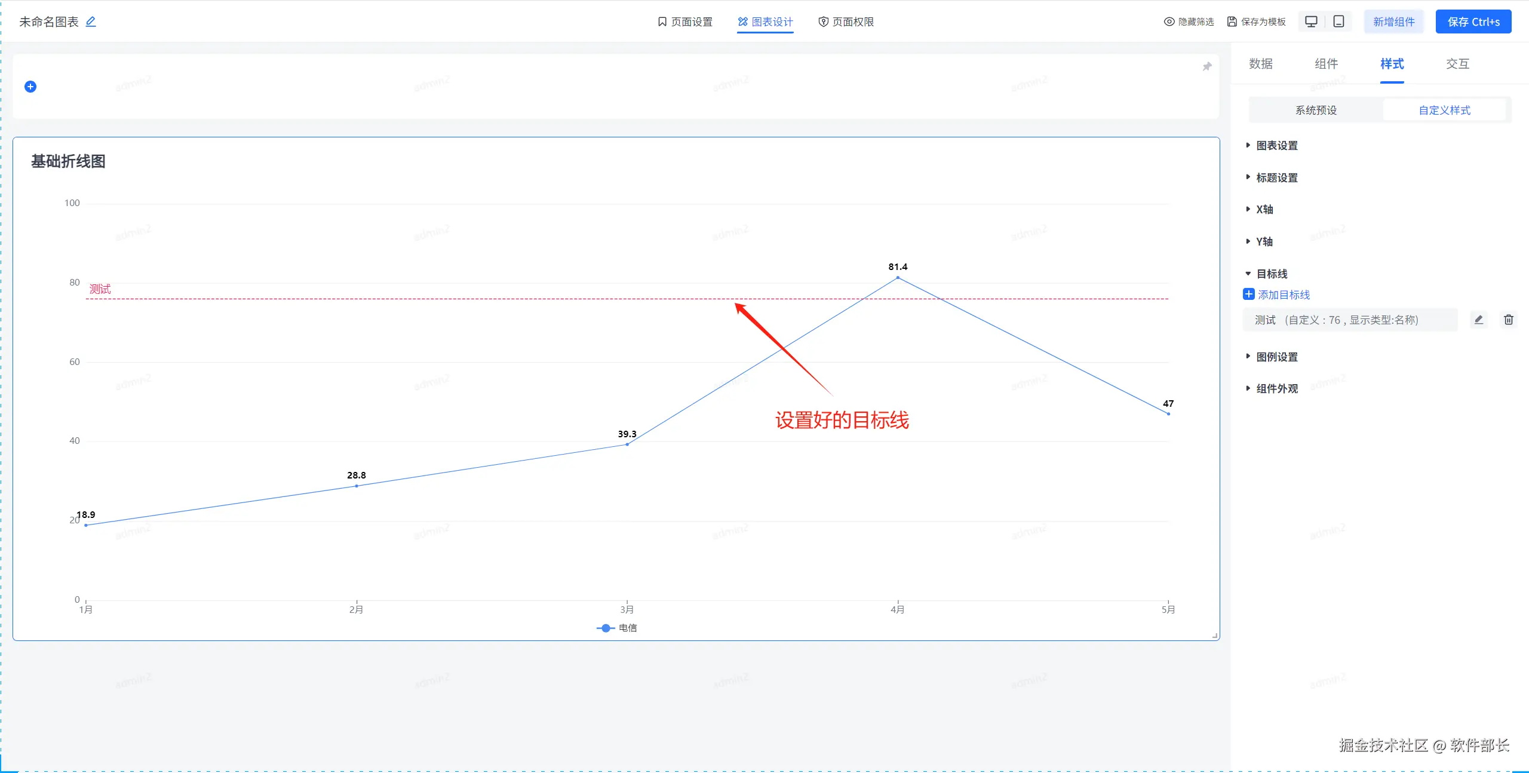Select 系统预设 style mode

click(1316, 110)
